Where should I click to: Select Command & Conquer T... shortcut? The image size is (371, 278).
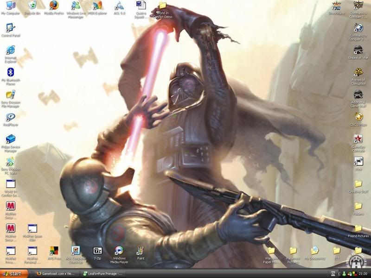click(x=358, y=9)
